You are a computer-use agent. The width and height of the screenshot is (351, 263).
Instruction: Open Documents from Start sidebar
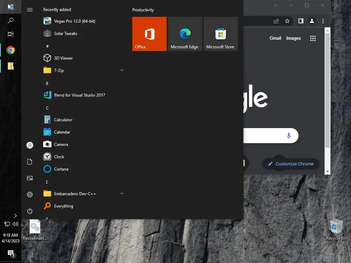pyautogui.click(x=30, y=162)
